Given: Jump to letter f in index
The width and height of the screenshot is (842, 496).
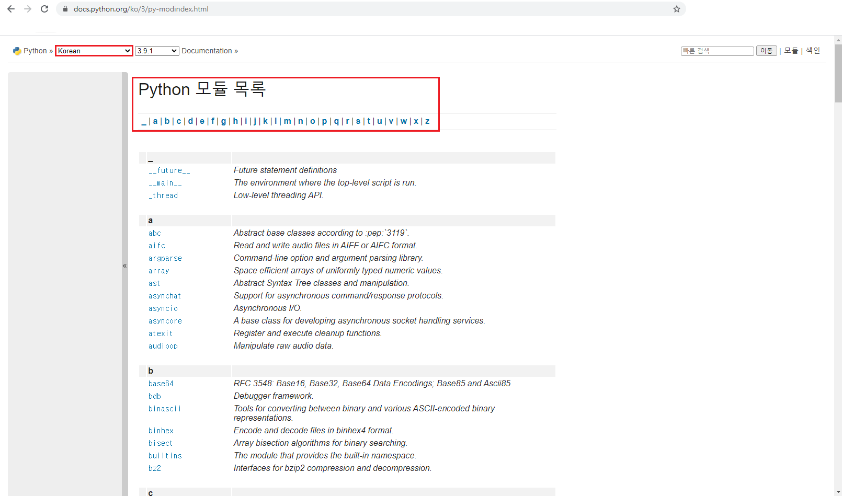Looking at the screenshot, I should coord(213,121).
